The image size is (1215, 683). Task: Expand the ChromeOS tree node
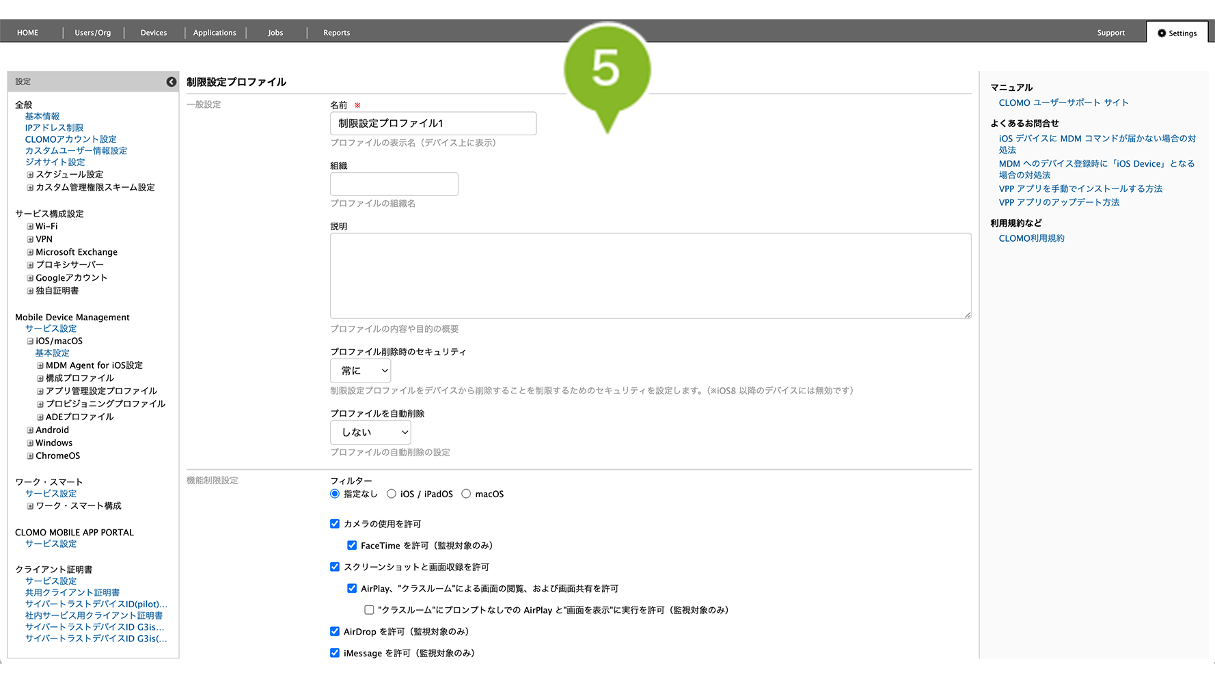(x=30, y=456)
